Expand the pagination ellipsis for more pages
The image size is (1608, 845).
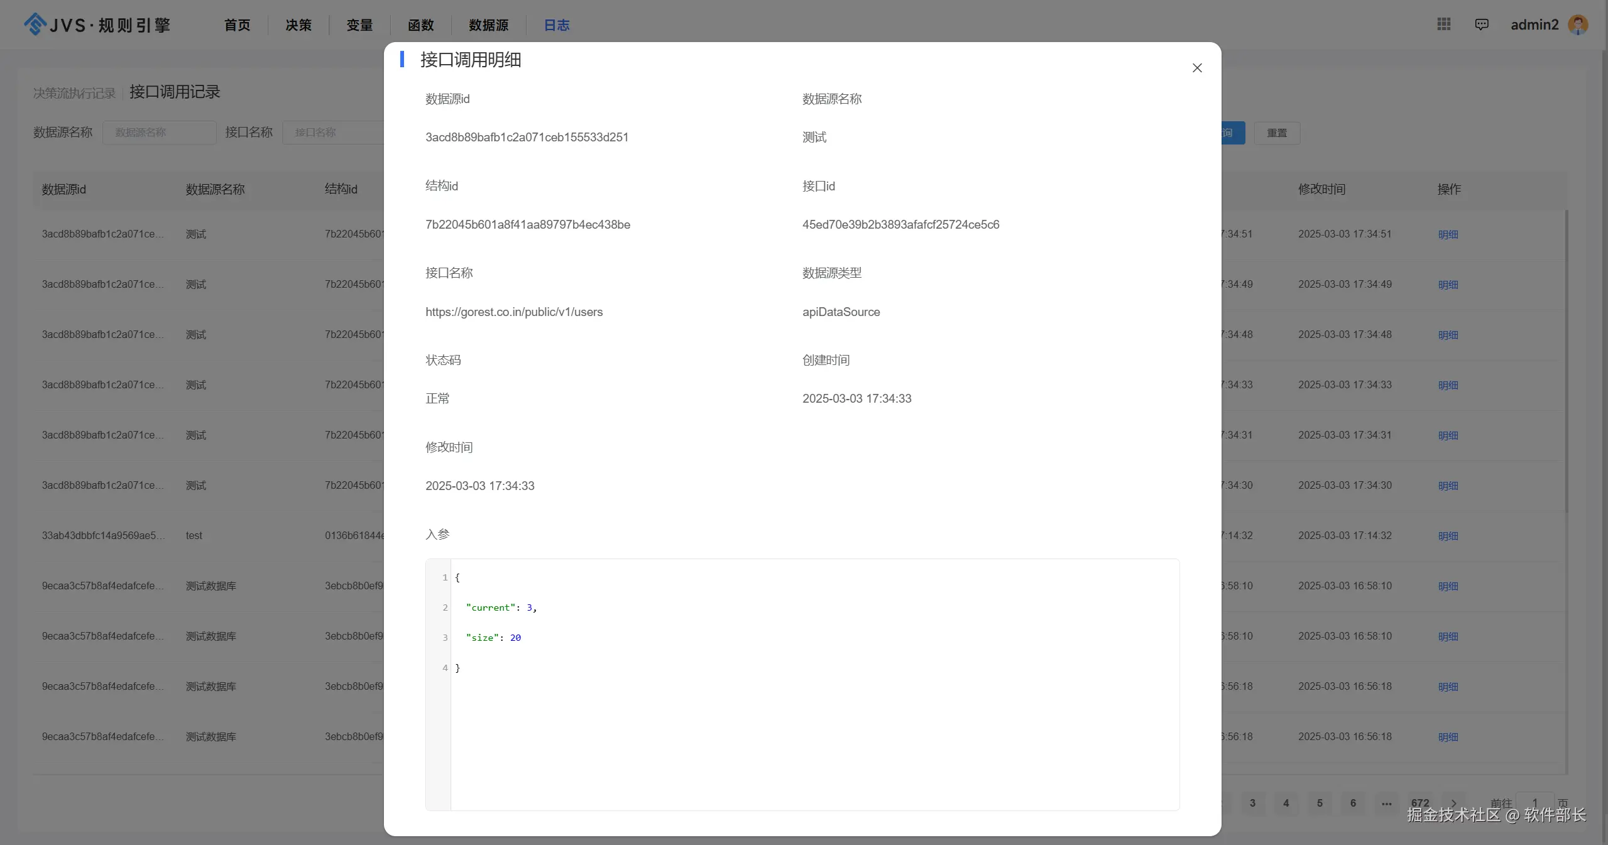pos(1386,803)
